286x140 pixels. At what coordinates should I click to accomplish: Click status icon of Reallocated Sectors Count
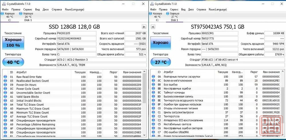tap(5, 81)
